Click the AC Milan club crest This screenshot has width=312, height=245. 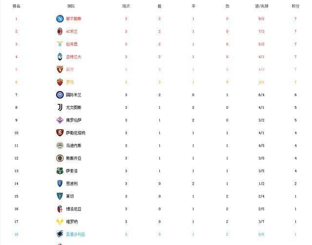point(59,32)
